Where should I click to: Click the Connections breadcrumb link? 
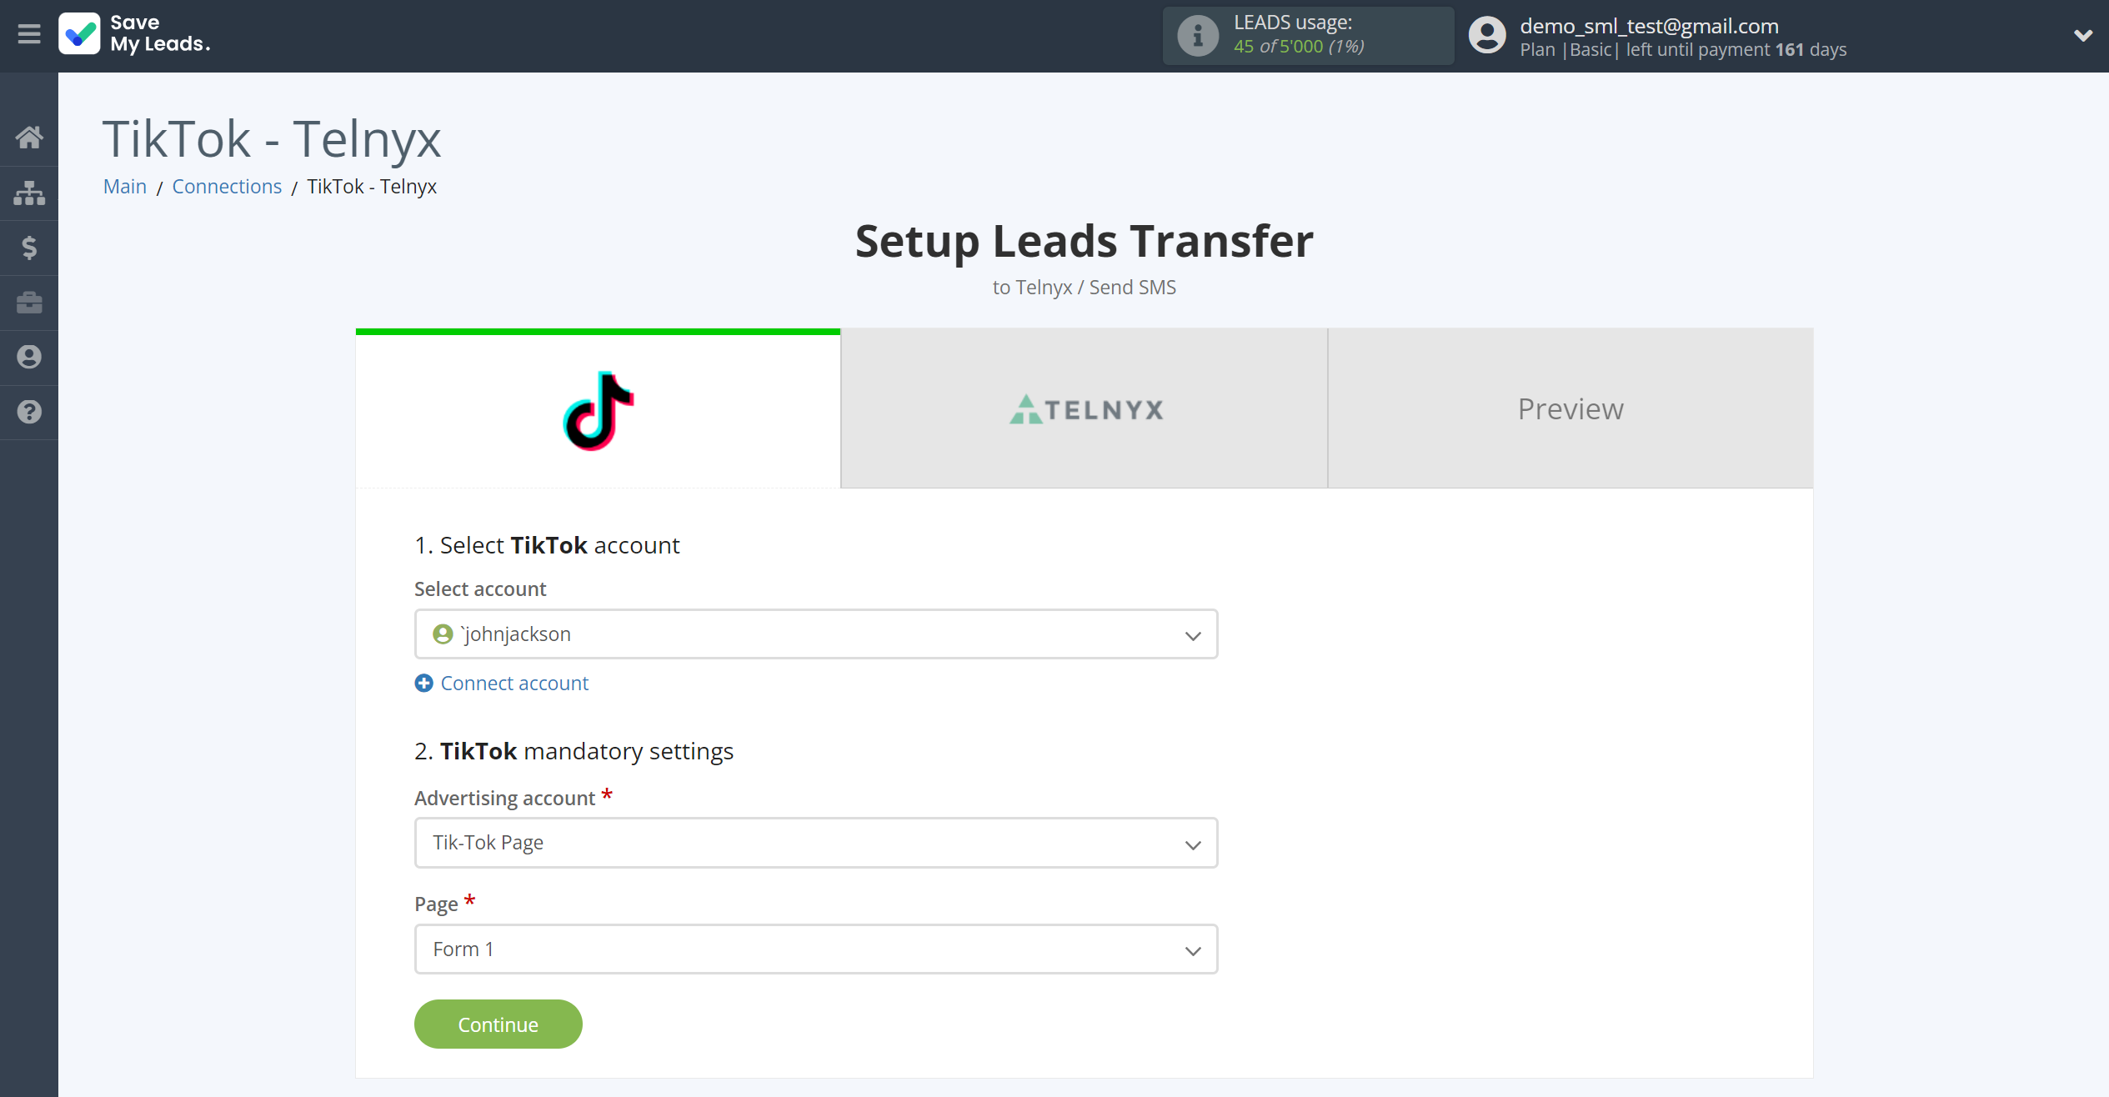pyautogui.click(x=228, y=186)
